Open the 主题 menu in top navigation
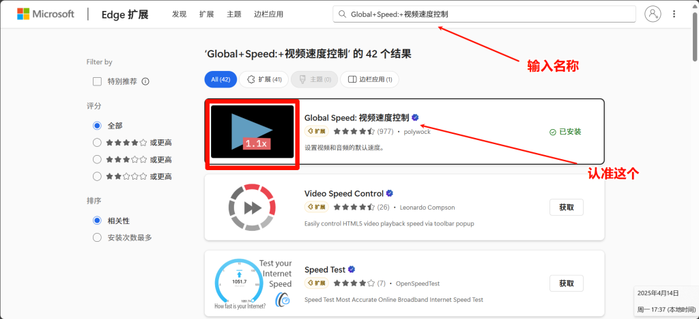Viewport: 699px width, 319px height. [x=234, y=14]
